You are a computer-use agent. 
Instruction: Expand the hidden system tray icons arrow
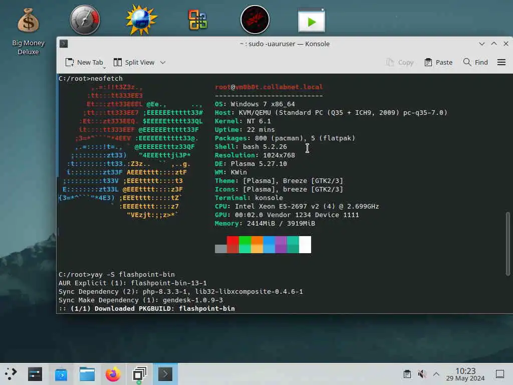click(436, 374)
